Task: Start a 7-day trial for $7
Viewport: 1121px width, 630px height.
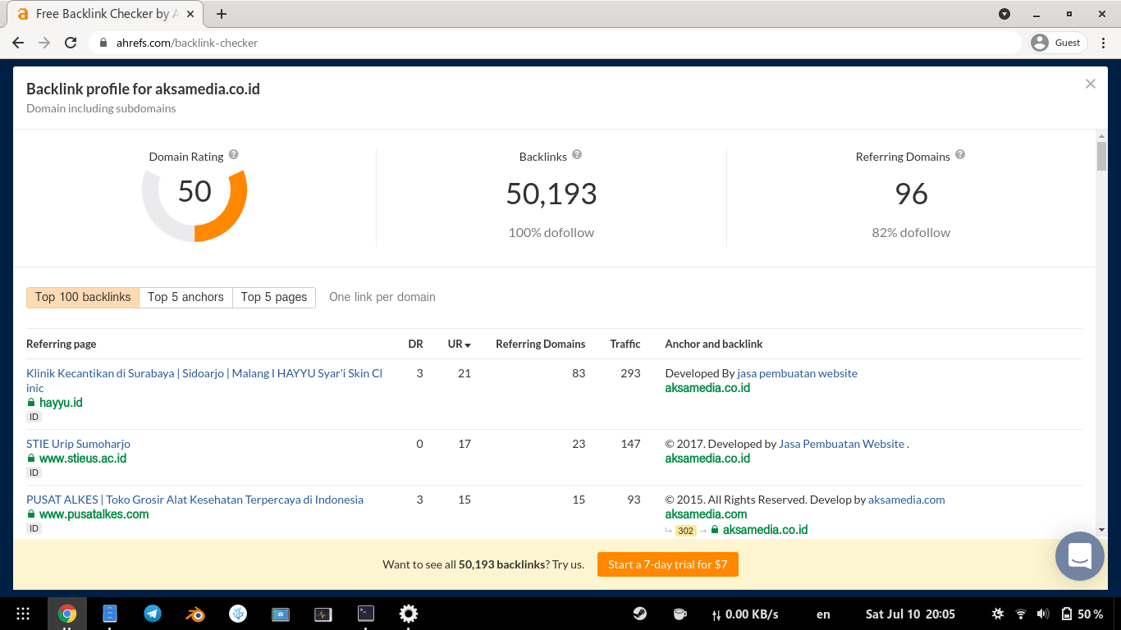Action: (x=667, y=564)
